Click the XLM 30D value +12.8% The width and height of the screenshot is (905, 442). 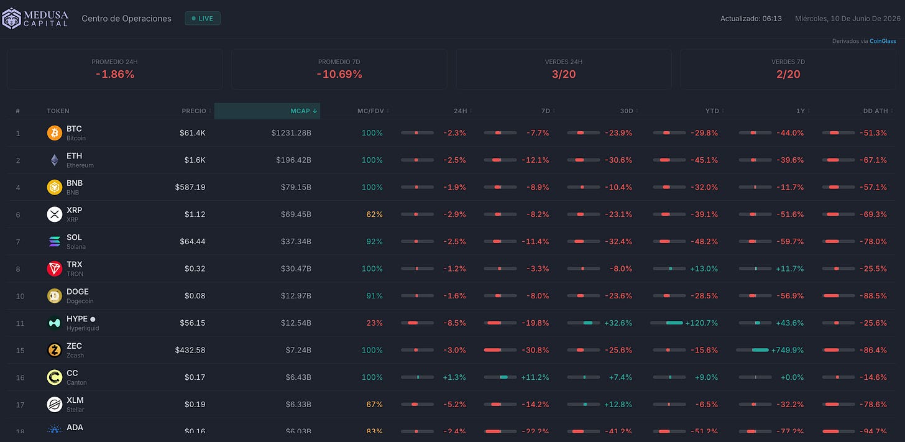(x=618, y=404)
